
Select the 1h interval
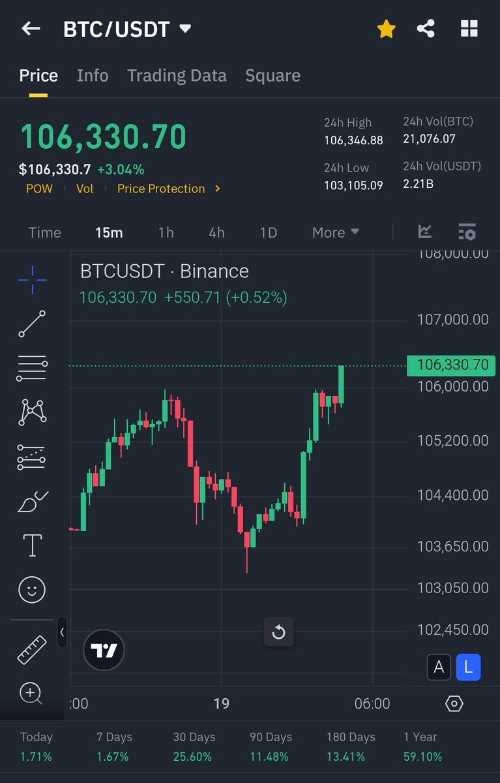tap(166, 232)
